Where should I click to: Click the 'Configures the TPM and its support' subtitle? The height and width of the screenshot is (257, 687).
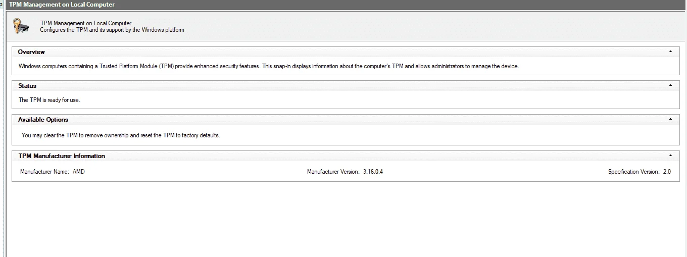(x=112, y=30)
